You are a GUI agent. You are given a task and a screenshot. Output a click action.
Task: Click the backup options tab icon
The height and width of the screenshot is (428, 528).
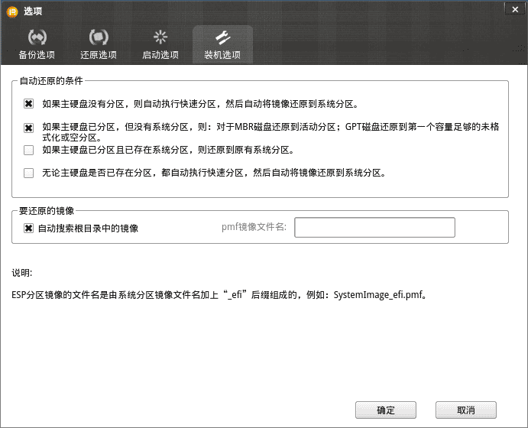37,37
